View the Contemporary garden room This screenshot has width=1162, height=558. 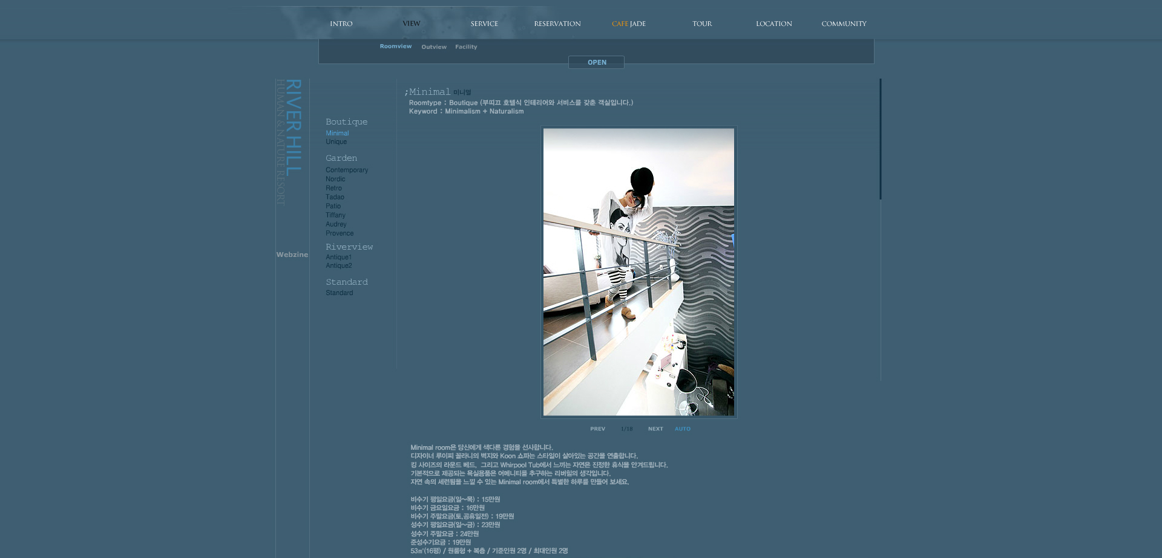[347, 170]
